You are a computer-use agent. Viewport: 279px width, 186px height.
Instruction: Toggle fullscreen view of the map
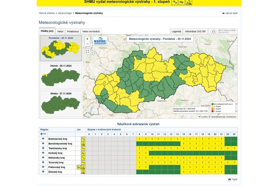coord(87,51)
